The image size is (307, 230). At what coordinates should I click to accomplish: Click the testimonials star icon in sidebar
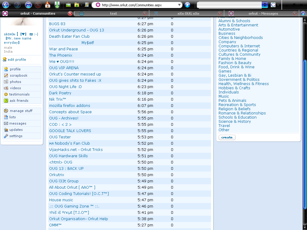[x=6, y=94]
